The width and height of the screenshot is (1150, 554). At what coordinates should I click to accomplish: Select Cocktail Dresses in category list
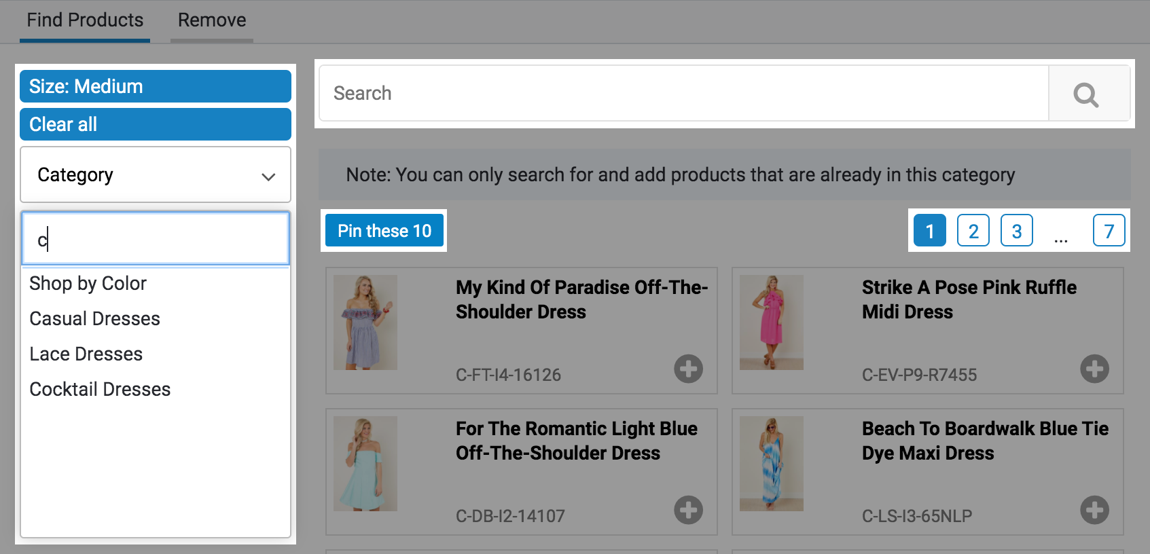pos(101,390)
